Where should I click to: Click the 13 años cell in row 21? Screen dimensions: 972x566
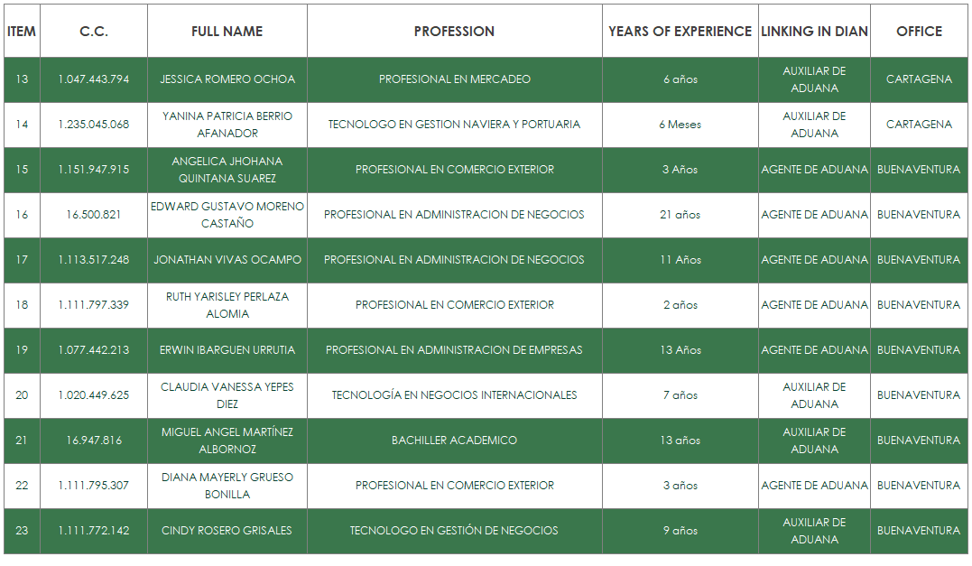click(x=680, y=441)
